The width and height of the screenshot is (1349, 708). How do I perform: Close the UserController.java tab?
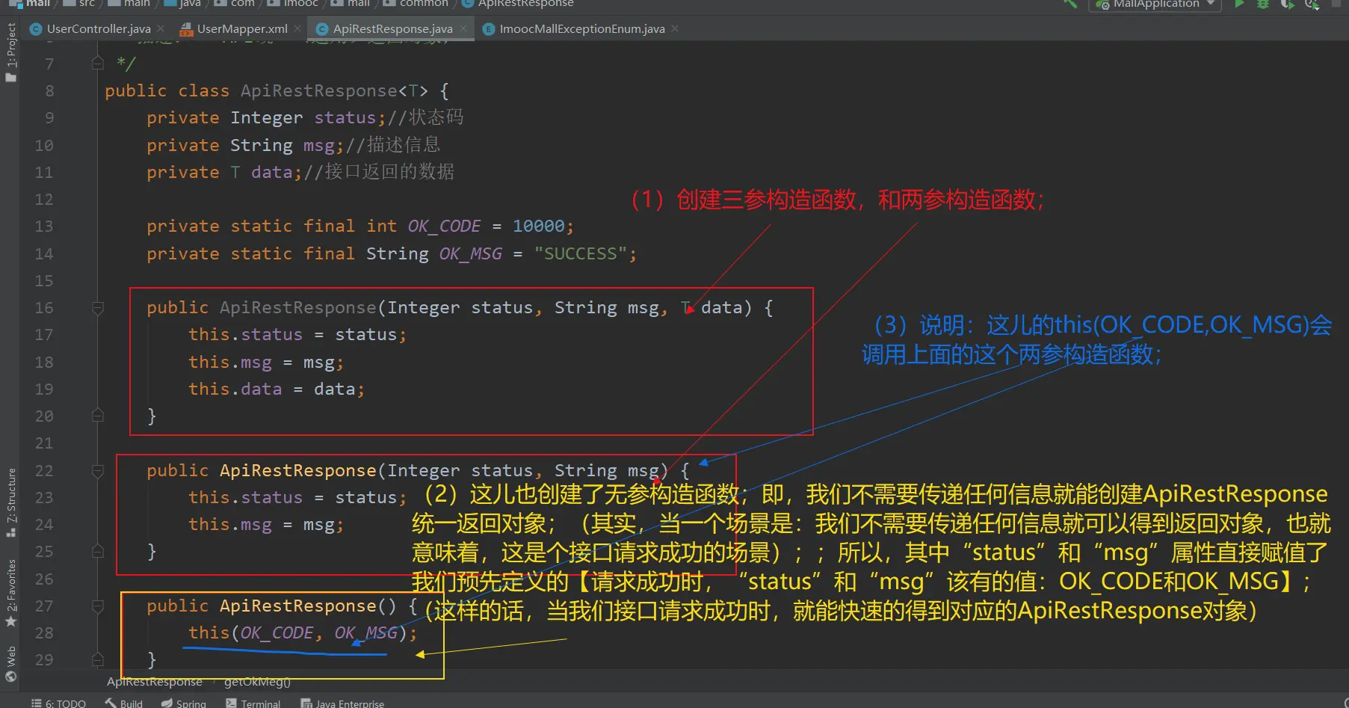point(161,28)
